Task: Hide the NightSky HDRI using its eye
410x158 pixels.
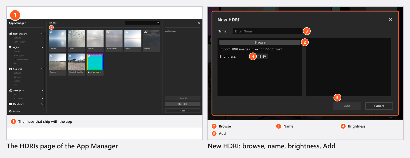Action: coord(146,32)
